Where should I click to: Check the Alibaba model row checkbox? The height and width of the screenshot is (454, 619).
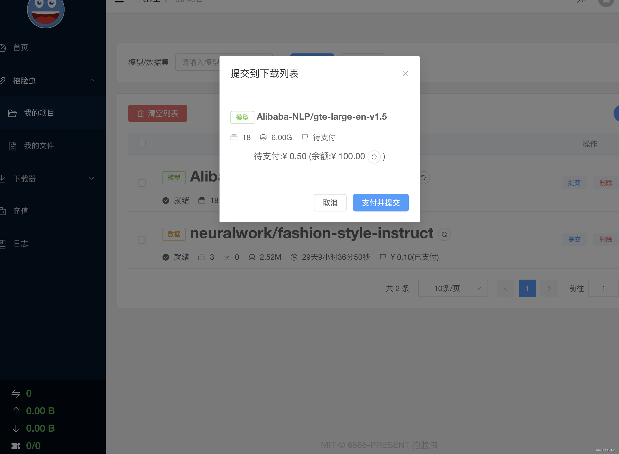point(142,183)
